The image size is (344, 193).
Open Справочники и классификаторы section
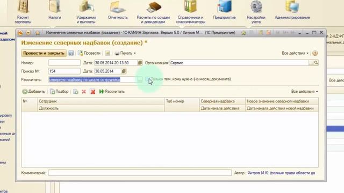point(190,12)
